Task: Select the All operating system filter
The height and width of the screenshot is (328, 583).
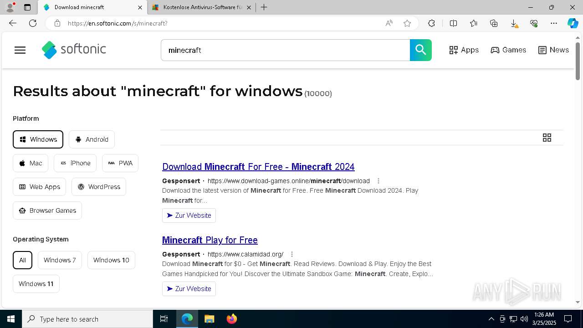Action: [22, 260]
